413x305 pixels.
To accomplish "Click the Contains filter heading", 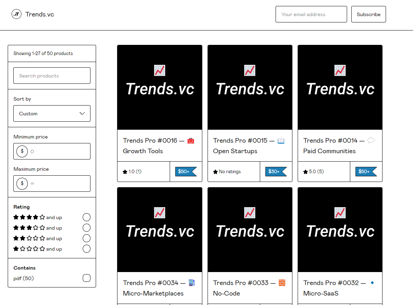I will click(x=25, y=268).
